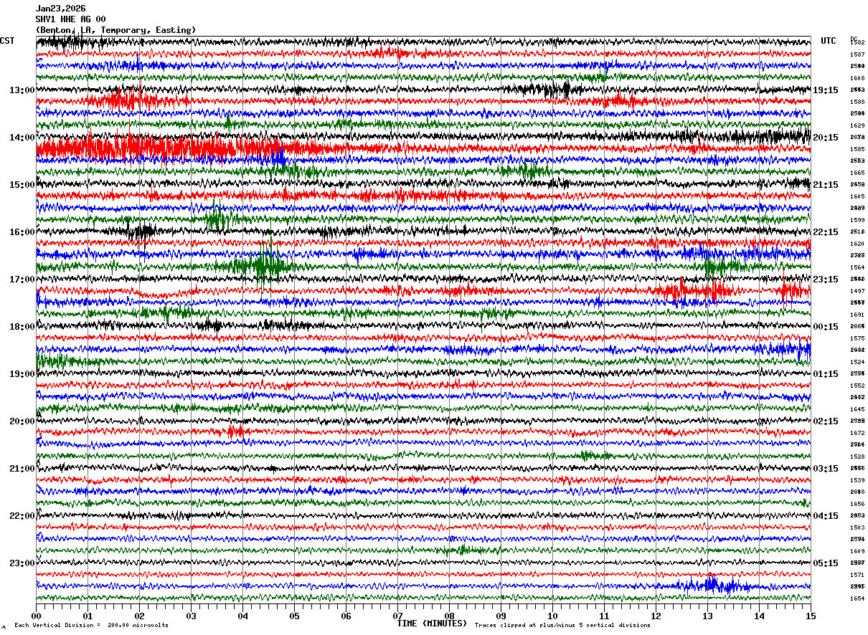Click the 18:00 CST row label
Screen dimensions: 868x635
pyautogui.click(x=22, y=327)
